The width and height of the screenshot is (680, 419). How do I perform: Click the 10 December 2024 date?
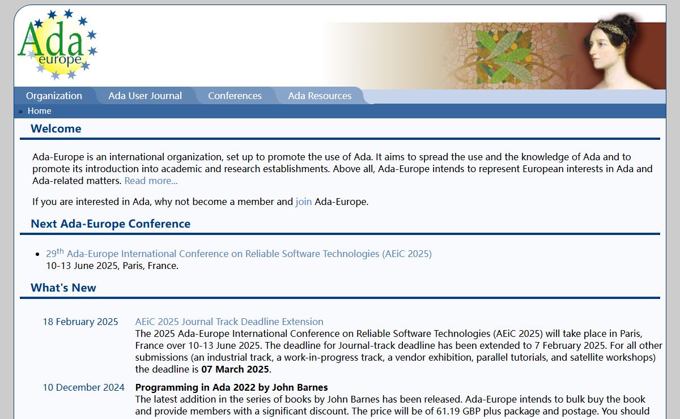[x=84, y=387]
